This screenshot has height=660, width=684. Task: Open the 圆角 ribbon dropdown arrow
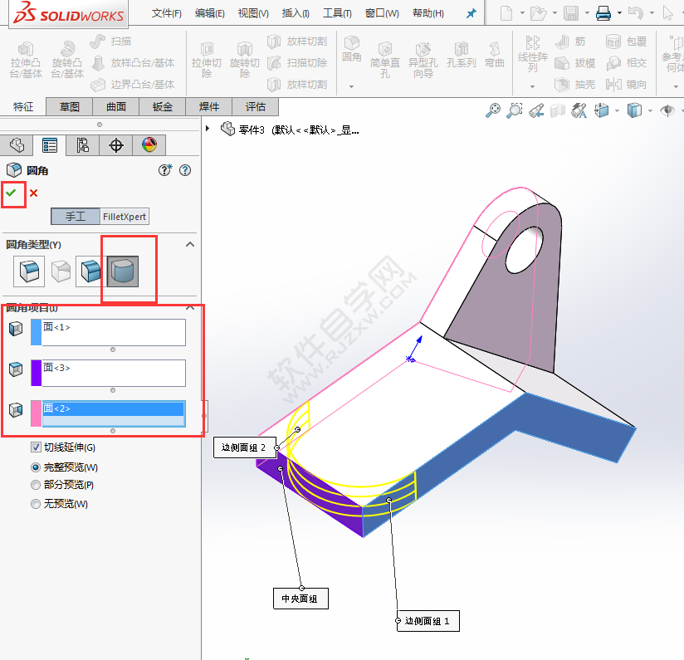point(351,87)
